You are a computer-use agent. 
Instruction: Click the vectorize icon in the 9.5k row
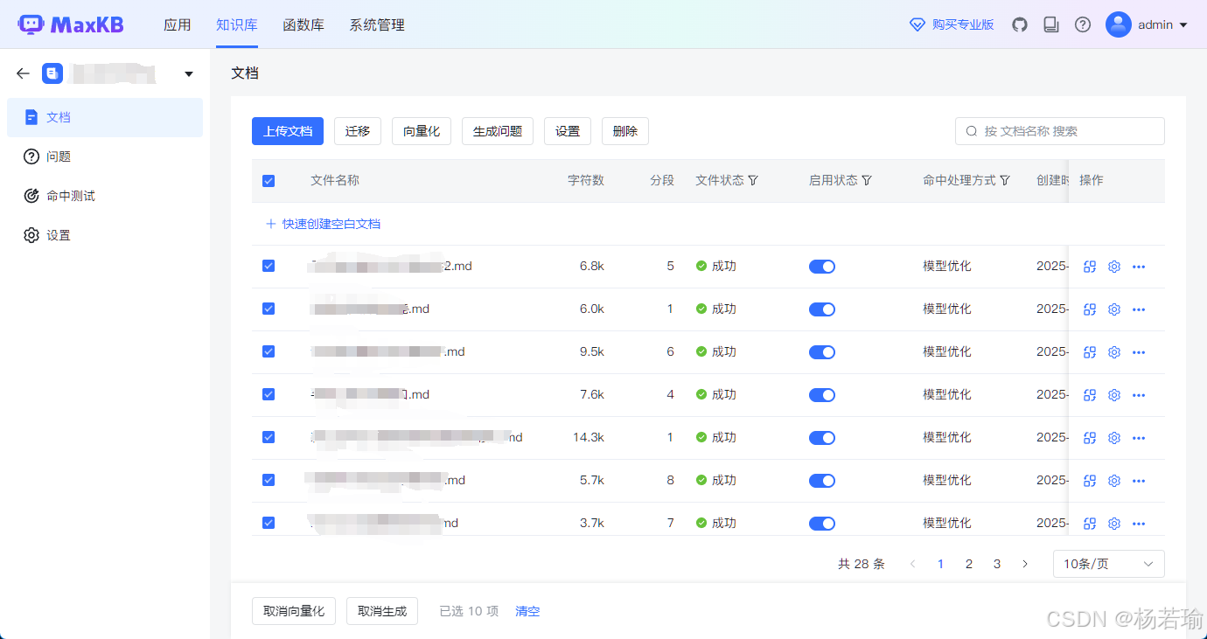[1090, 352]
